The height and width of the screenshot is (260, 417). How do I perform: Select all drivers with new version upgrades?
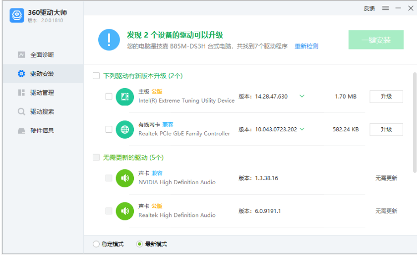pos(96,76)
